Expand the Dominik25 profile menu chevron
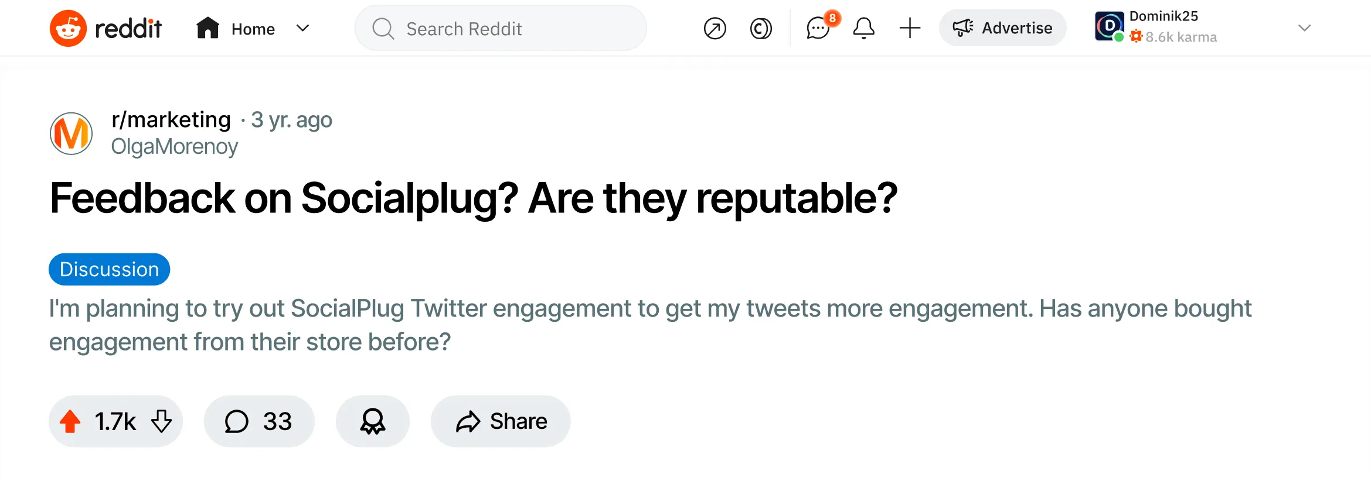This screenshot has width=1371, height=488. click(x=1304, y=28)
